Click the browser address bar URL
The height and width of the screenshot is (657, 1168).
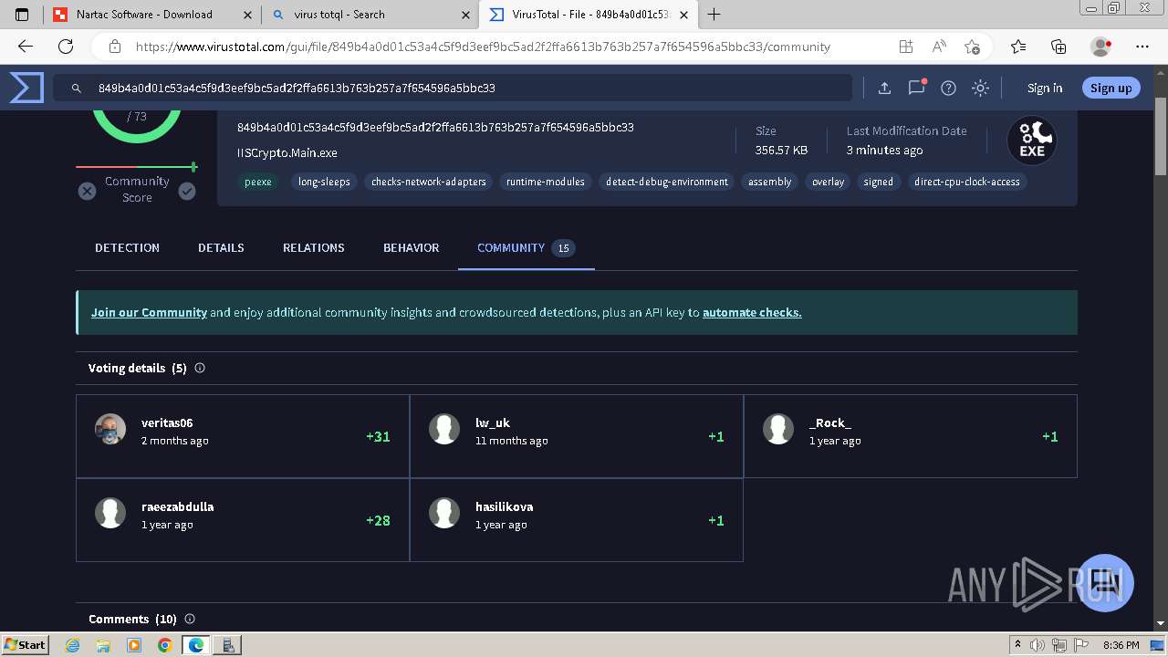[x=483, y=47]
